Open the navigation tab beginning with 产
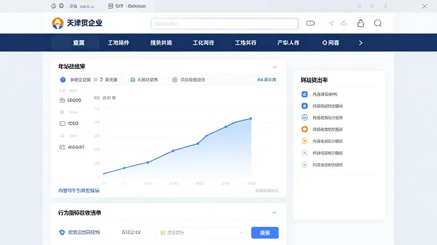Viewport: 437px width, 245px height. pos(288,43)
